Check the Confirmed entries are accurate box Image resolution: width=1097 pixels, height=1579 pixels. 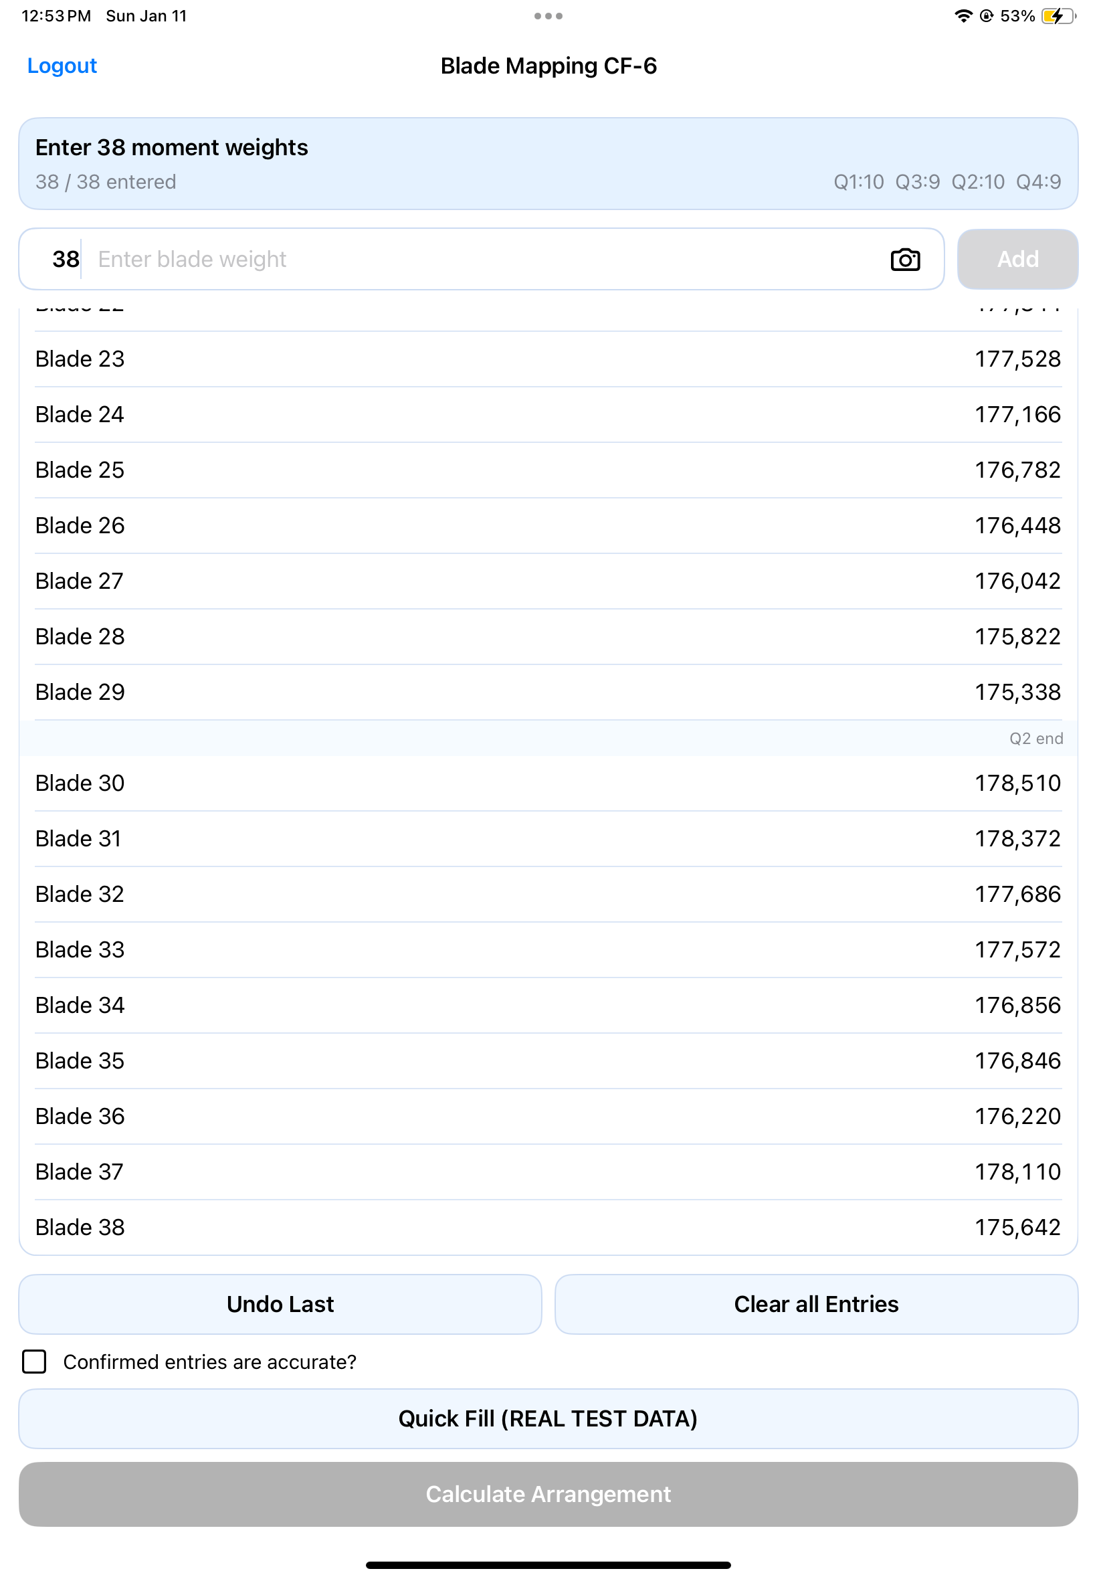34,1361
